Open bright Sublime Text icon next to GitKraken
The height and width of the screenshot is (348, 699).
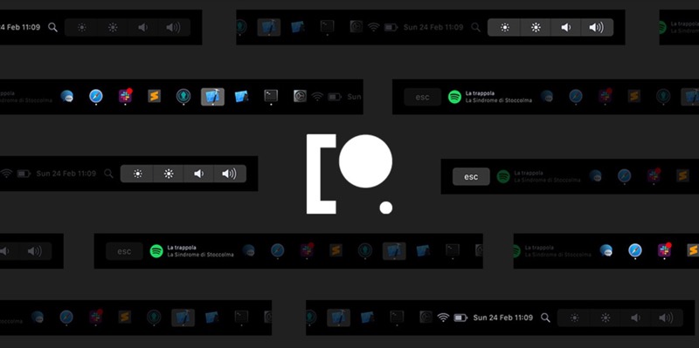[155, 96]
